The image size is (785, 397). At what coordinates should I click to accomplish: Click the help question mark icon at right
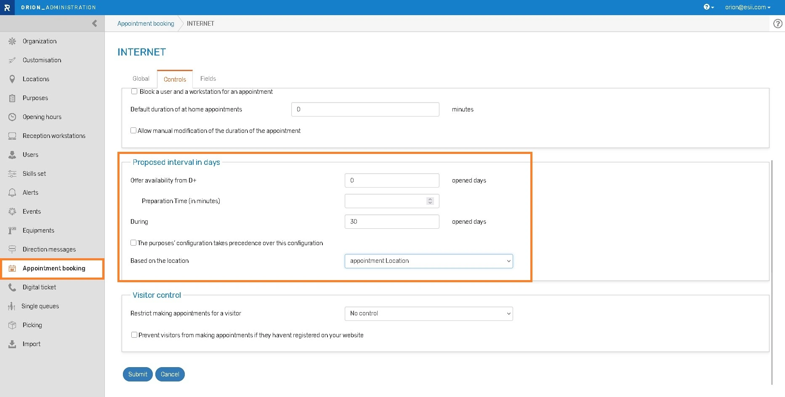pyautogui.click(x=778, y=24)
